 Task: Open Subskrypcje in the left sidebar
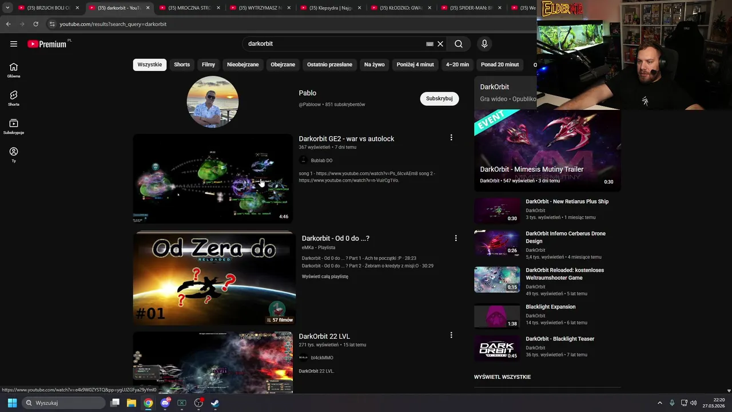pyautogui.click(x=14, y=126)
